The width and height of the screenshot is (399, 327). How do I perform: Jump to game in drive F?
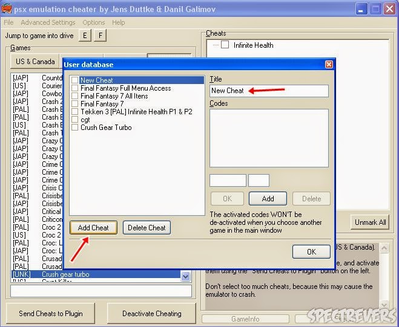tap(101, 35)
